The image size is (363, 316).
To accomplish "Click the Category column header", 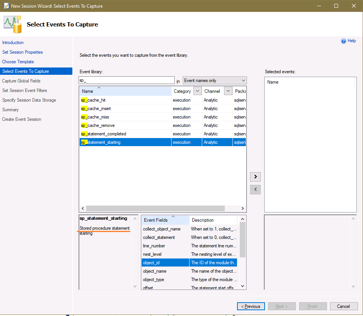I will pyautogui.click(x=182, y=91).
